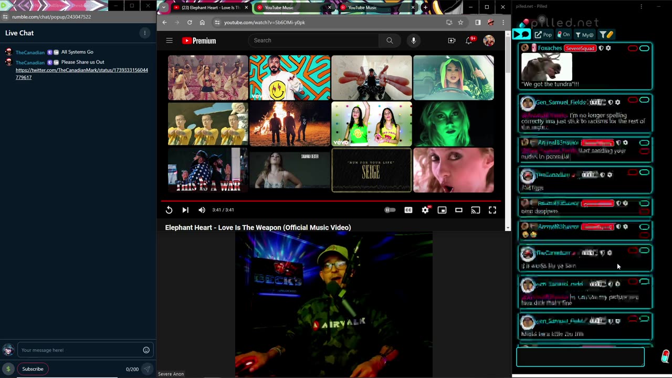Open the YouTube account avatar menu
The width and height of the screenshot is (672, 378).
[x=489, y=40]
